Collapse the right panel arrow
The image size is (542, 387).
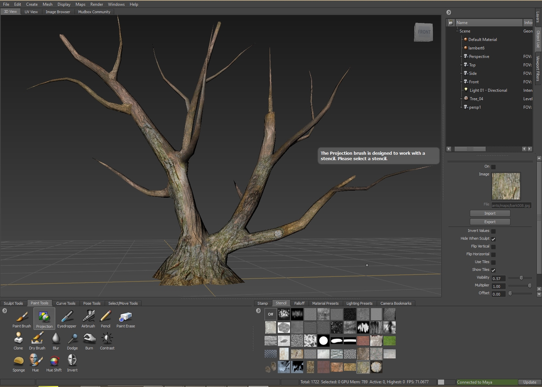click(448, 12)
